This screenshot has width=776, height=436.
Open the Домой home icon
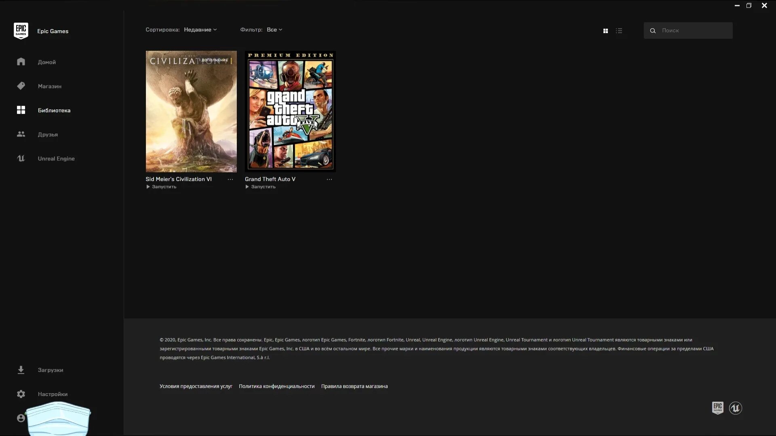tap(21, 62)
